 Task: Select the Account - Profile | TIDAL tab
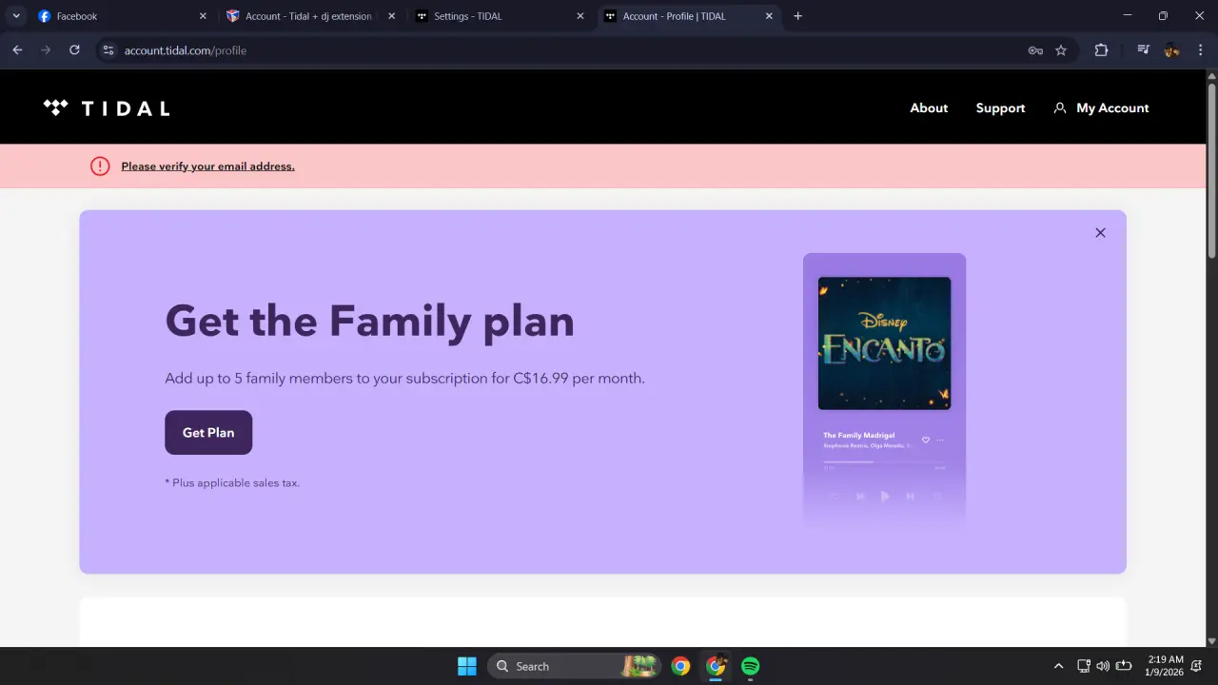689,16
